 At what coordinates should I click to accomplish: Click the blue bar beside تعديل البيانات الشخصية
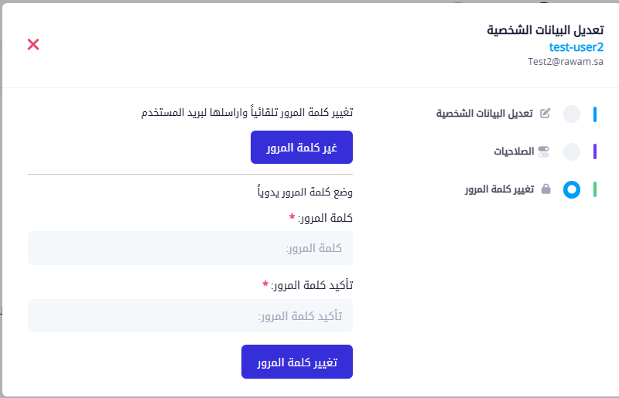click(x=594, y=114)
